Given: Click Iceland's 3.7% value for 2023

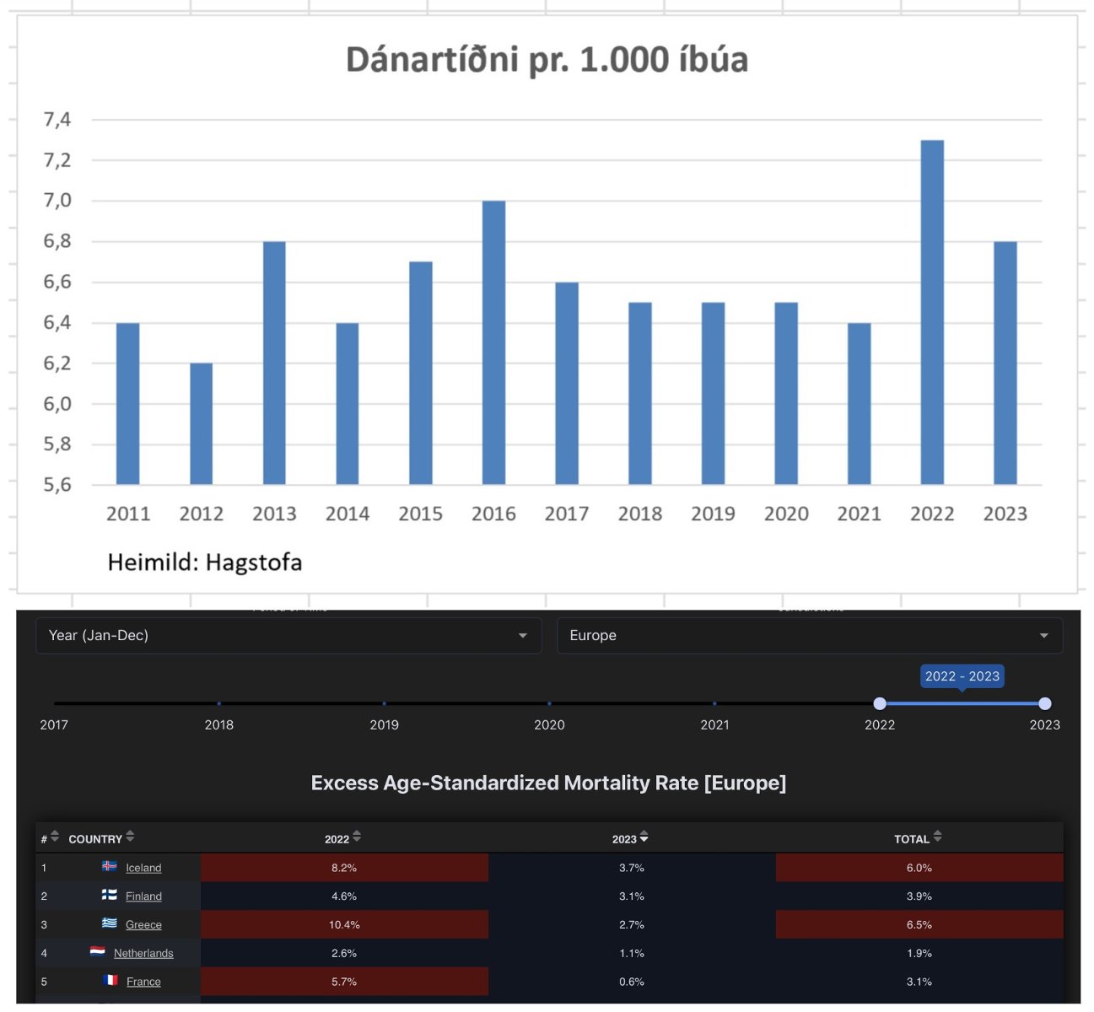Looking at the screenshot, I should click(632, 868).
